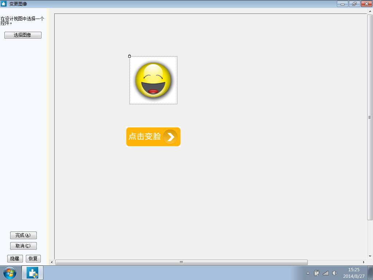Show hidden system tray icons
The width and height of the screenshot is (373, 280).
tap(308, 273)
